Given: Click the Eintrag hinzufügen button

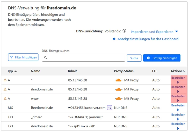Looking at the screenshot, I should click(162, 58).
